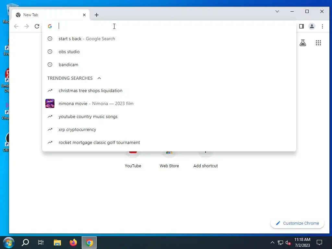Click the muted volume tray icon
332x249 pixels.
[288, 243]
